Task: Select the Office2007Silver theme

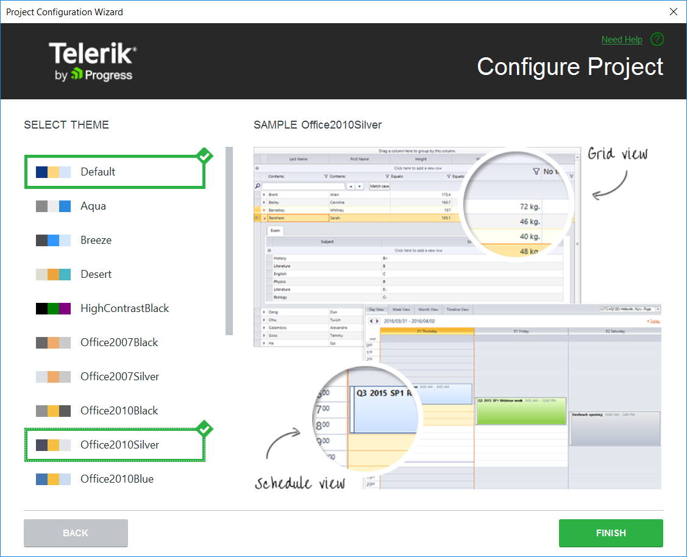Action: pyautogui.click(x=115, y=377)
